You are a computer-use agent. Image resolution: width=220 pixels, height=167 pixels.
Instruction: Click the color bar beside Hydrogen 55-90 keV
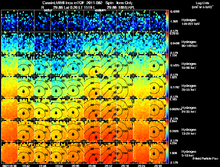pos(167,65)
